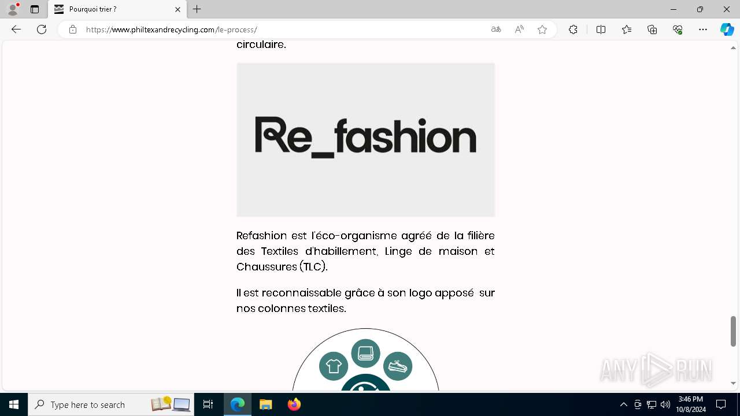Open the translate page icon
This screenshot has width=740, height=416.
[496, 29]
